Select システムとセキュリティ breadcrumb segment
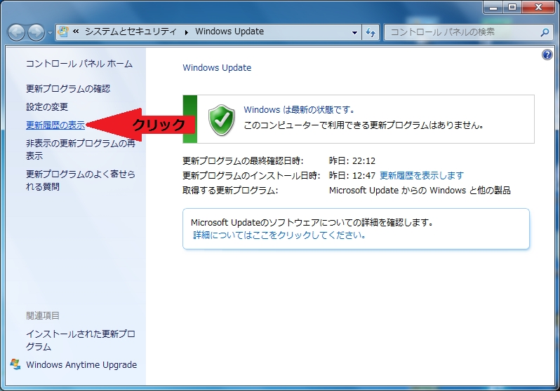The width and height of the screenshot is (560, 391). [131, 32]
